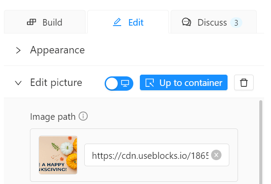Click the Edit pencil icon

[117, 22]
